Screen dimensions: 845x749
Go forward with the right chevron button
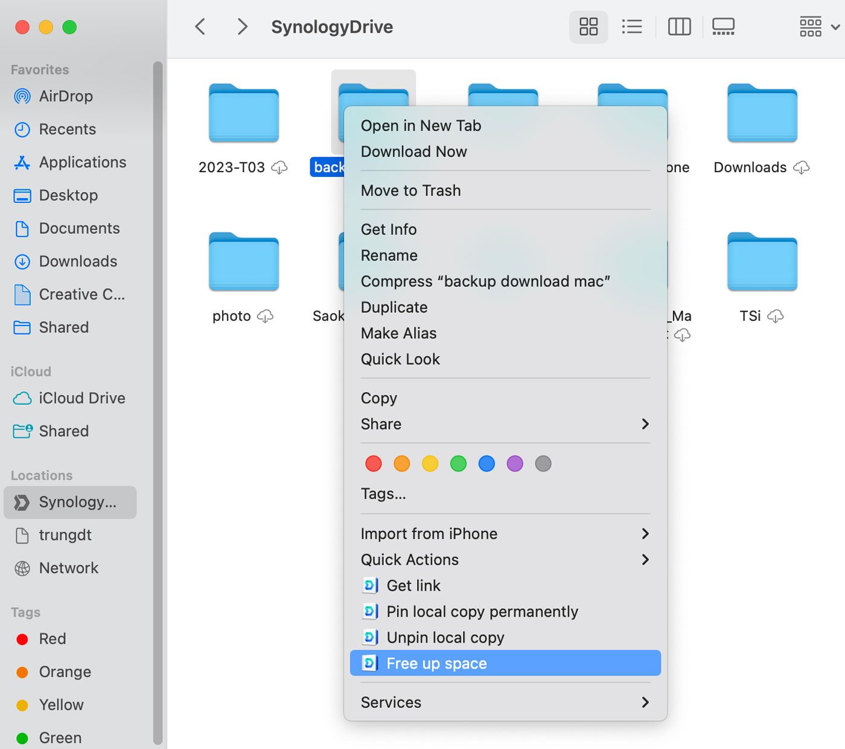click(242, 27)
